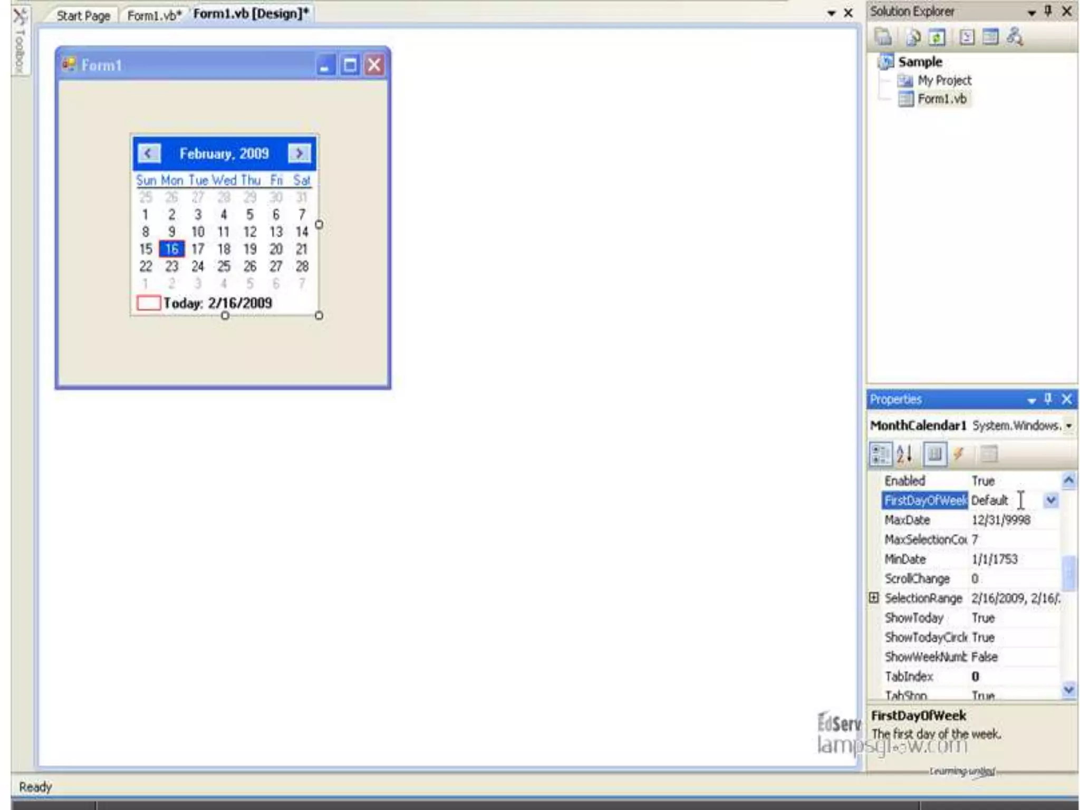Image resolution: width=1080 pixels, height=810 pixels.
Task: Open the Toolbox side tab
Action: [20, 42]
